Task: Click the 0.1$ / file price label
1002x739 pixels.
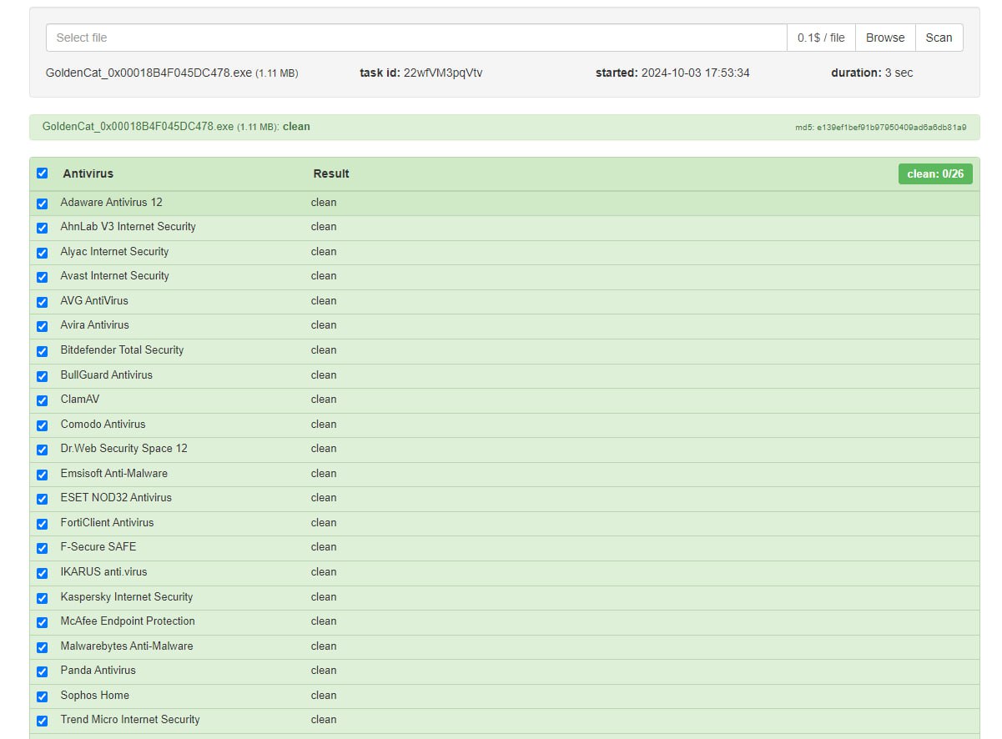Action: (821, 38)
